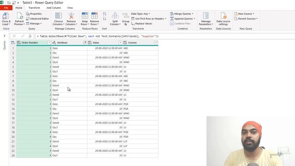Click Order Number column data type icon
295x166 pixels.
[x=18, y=43]
